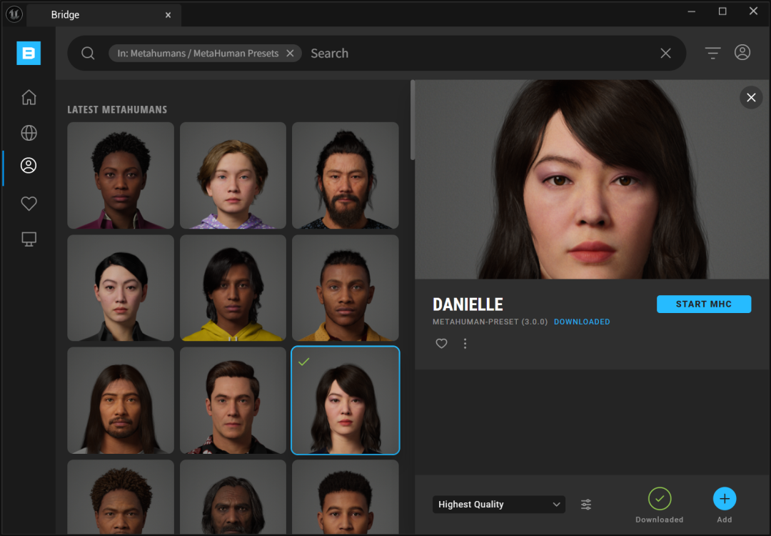This screenshot has width=771, height=536.
Task: Favorite Danielle with the heart icon
Action: click(x=442, y=344)
